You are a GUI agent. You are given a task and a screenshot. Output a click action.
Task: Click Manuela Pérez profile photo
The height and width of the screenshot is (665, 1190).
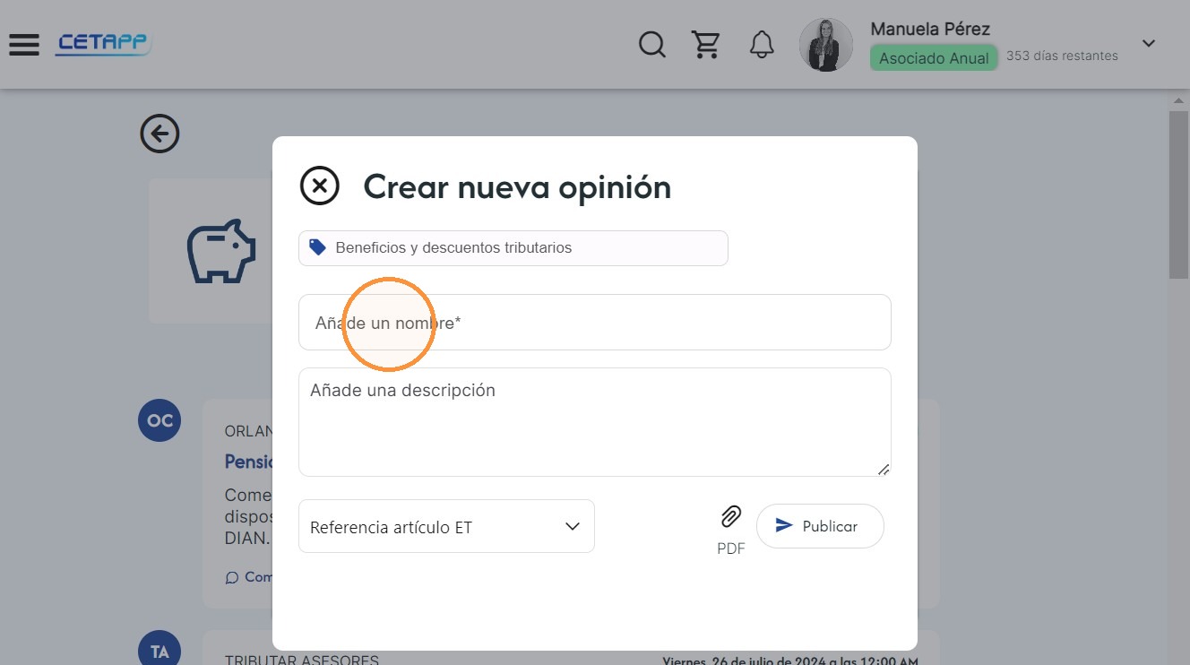[x=825, y=45]
